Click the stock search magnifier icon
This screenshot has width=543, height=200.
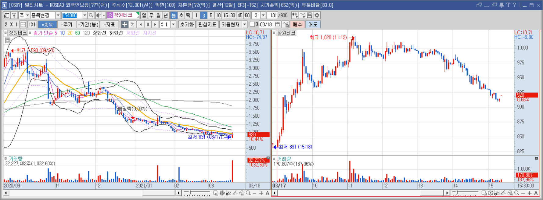[x=91, y=15]
